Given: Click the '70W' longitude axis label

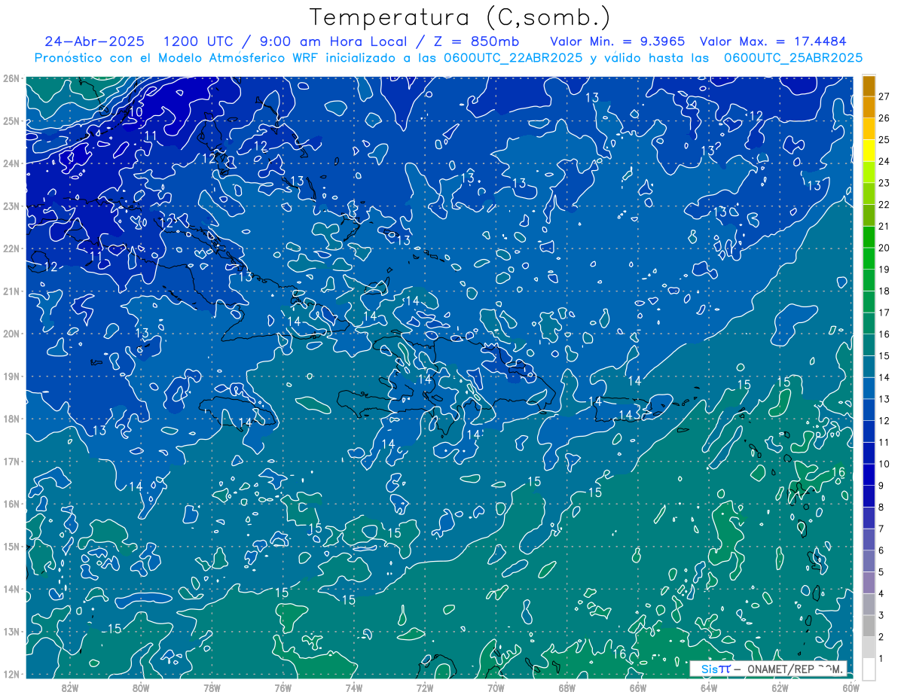Looking at the screenshot, I should tap(496, 688).
